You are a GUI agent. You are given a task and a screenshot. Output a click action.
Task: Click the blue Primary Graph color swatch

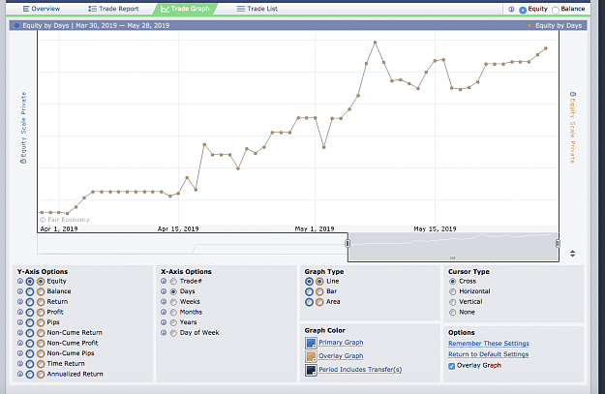pyautogui.click(x=311, y=343)
